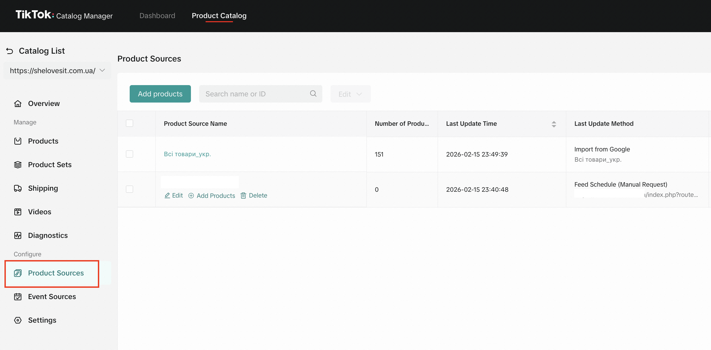Switch to the Dashboard tab

click(157, 16)
